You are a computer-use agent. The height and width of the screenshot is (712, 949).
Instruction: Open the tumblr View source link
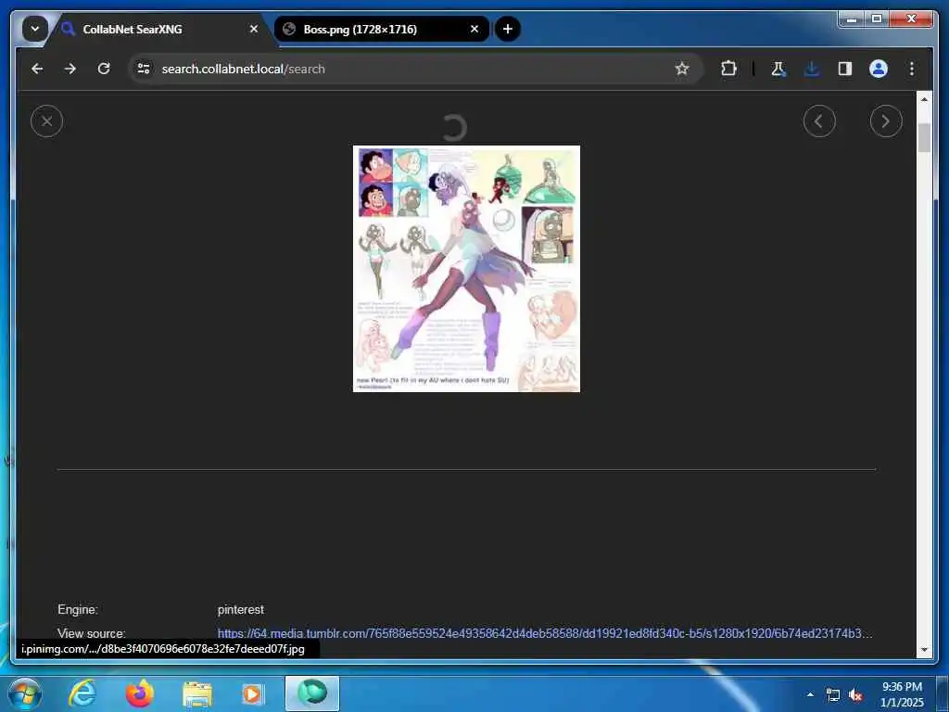(545, 633)
